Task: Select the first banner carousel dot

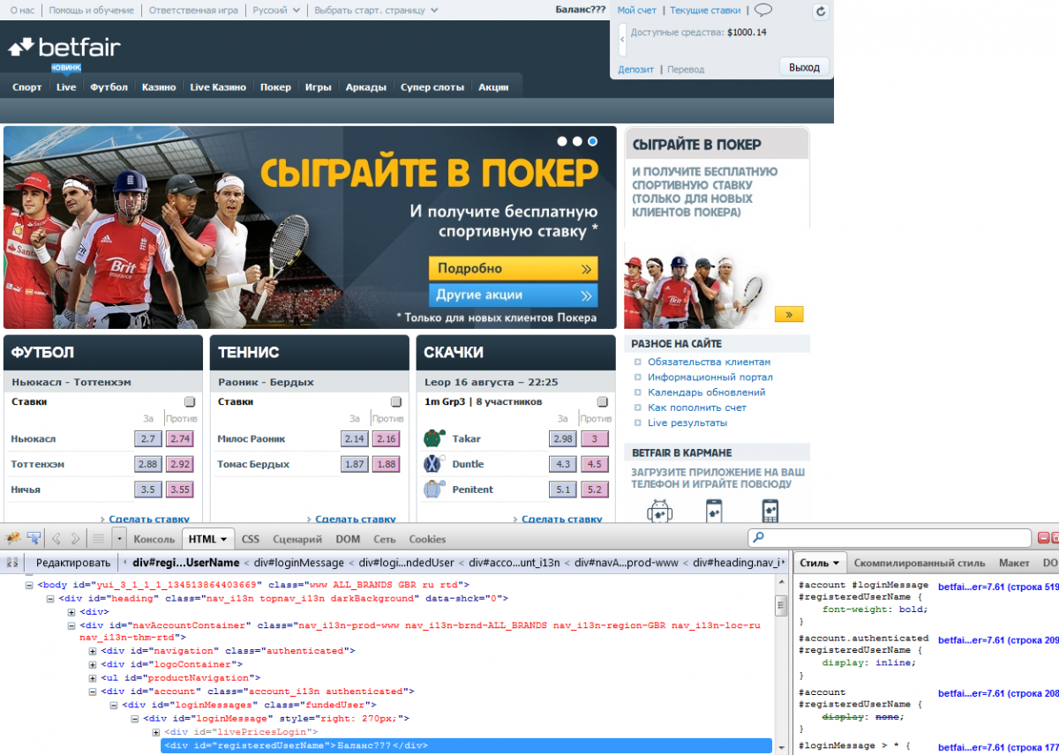Action: [x=562, y=141]
